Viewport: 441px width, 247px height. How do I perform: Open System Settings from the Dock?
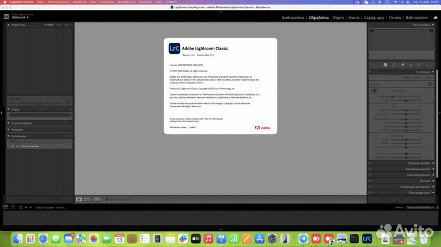pyautogui.click(x=272, y=239)
